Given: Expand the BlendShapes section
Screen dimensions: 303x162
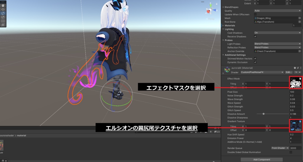Looking at the screenshot, I should coord(223,7).
